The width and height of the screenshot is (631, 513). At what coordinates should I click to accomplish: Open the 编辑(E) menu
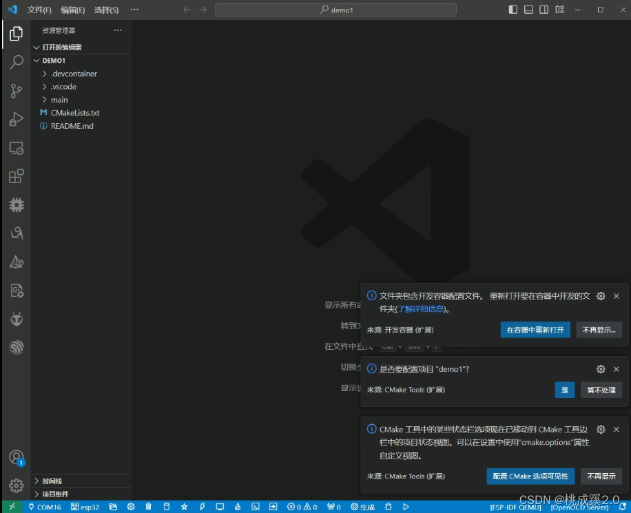pyautogui.click(x=72, y=10)
